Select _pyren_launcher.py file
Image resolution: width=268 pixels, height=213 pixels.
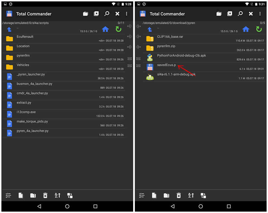tap(64, 76)
